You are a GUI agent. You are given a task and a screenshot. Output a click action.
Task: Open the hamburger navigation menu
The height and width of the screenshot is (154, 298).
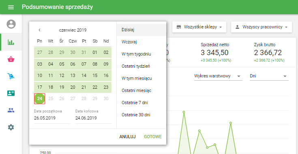pos(11,7)
